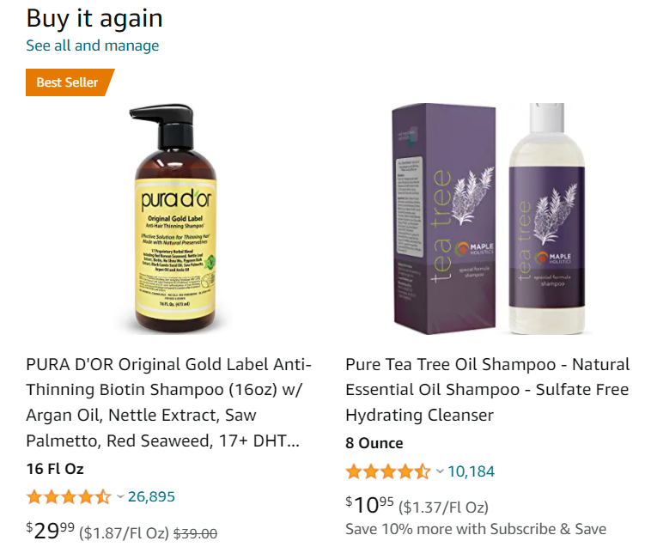The width and height of the screenshot is (651, 547).
Task: Click Save 10% more with Subscribe & Save
Action: pos(476,529)
